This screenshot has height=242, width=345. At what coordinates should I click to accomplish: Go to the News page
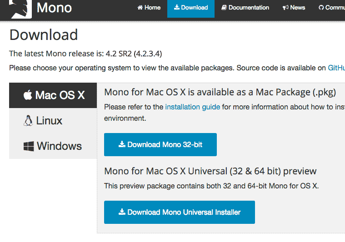294,8
